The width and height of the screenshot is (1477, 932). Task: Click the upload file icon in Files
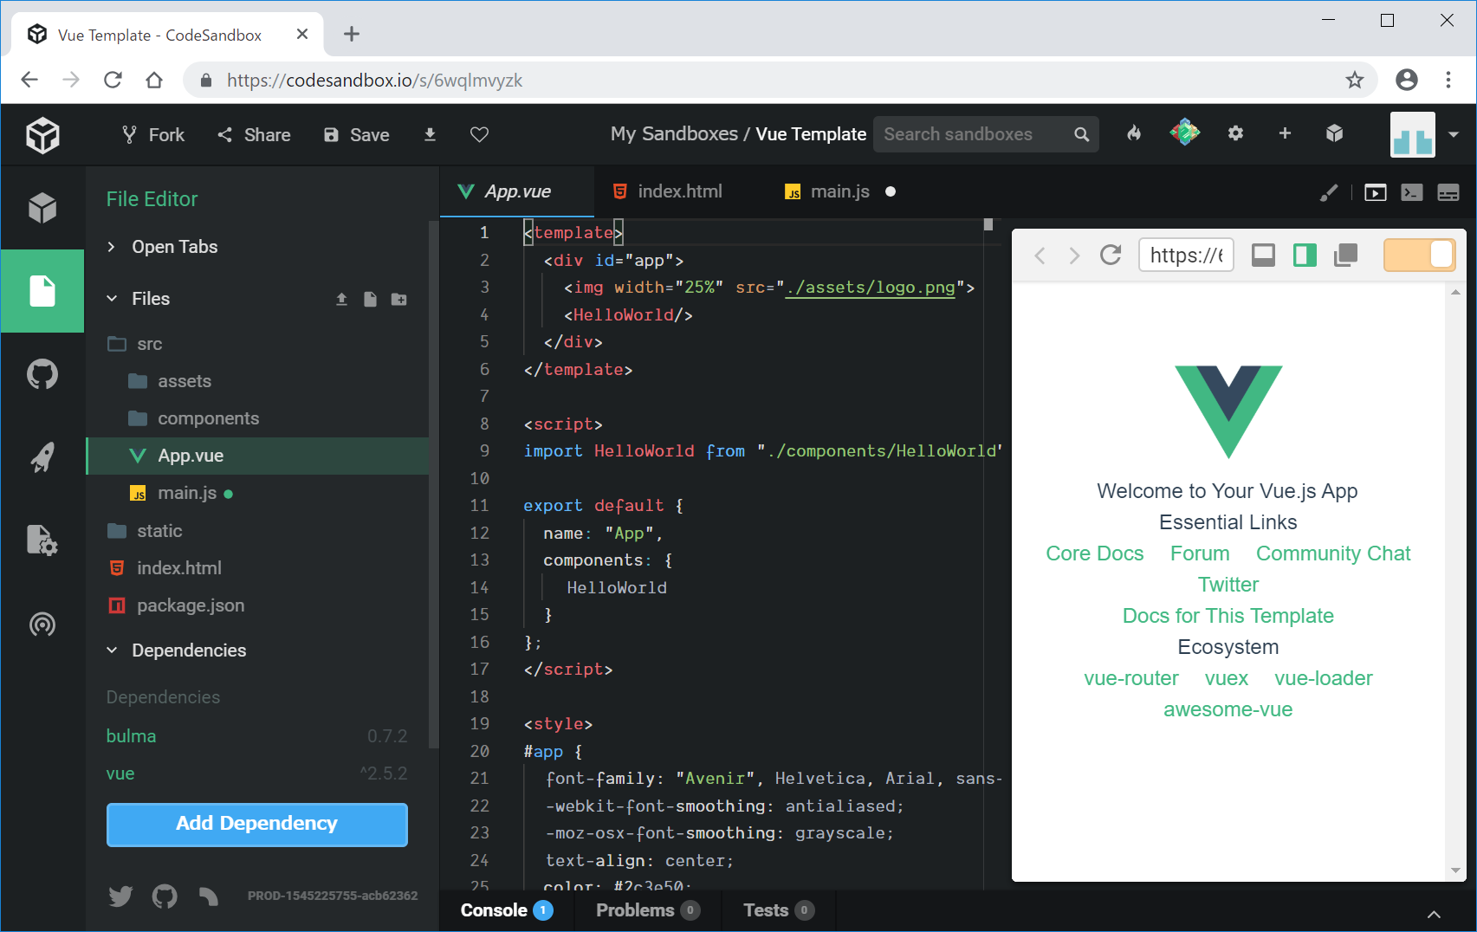(341, 299)
